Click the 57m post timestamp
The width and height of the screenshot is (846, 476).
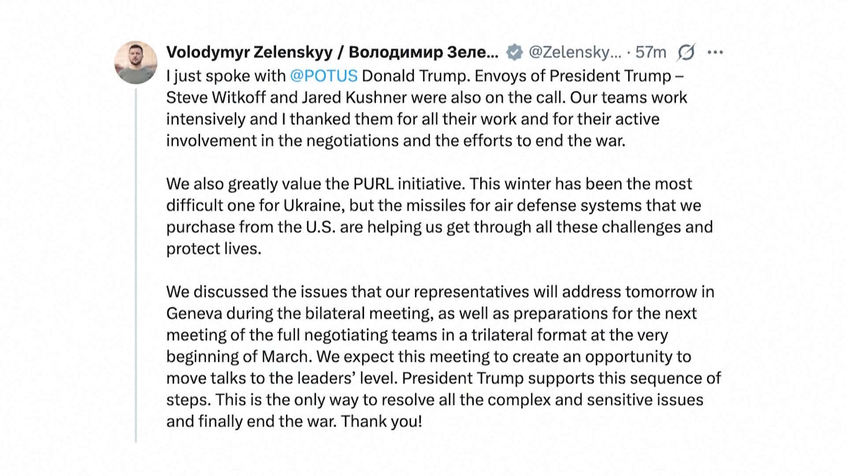[650, 52]
